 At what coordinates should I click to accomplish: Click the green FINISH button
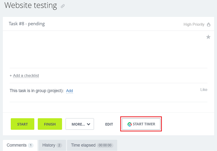click(50, 124)
